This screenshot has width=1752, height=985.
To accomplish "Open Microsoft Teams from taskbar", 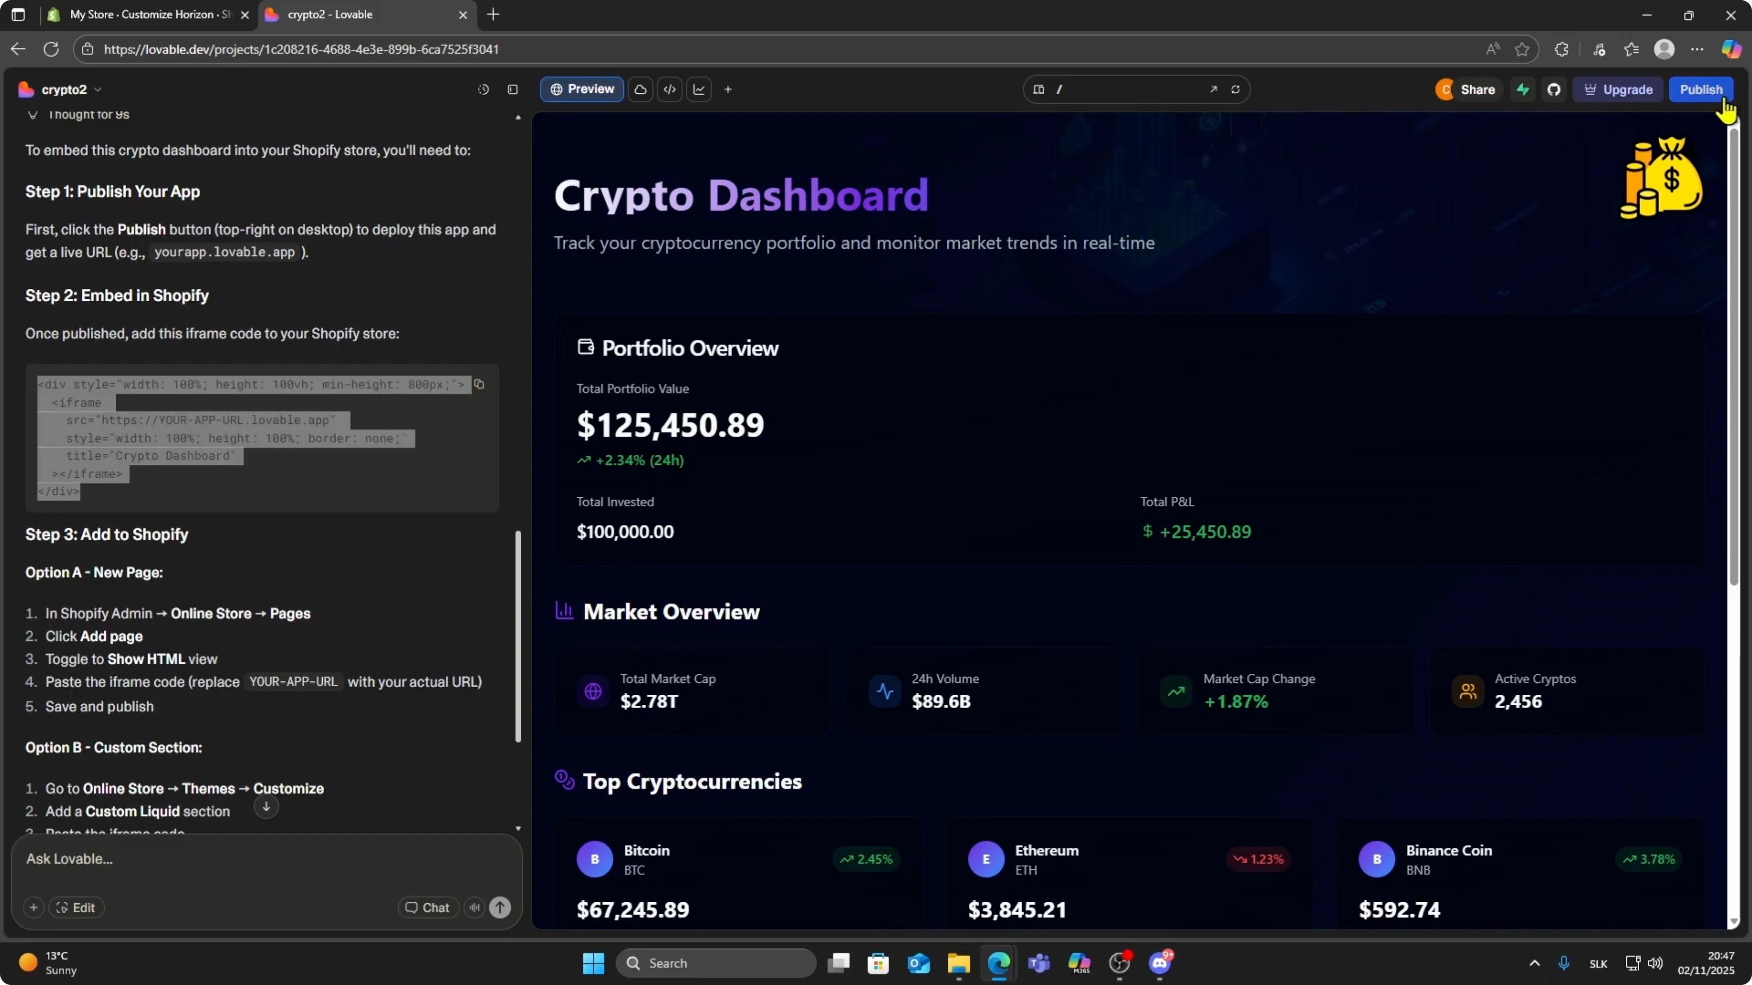I will tap(1039, 963).
